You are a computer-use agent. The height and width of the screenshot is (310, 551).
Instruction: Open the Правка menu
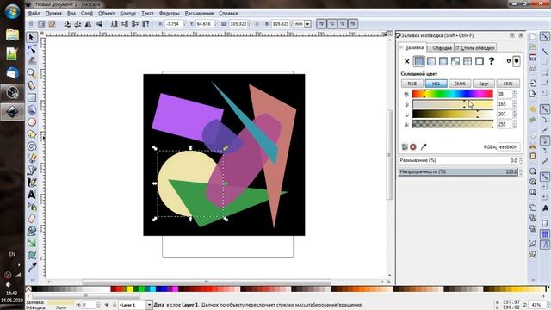[53, 14]
